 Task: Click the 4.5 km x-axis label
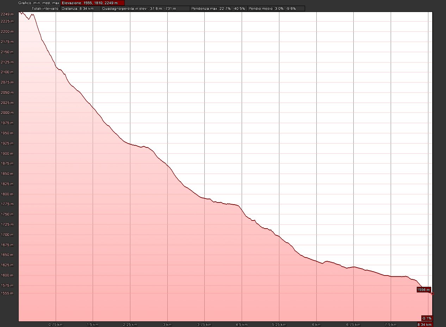[242, 325]
